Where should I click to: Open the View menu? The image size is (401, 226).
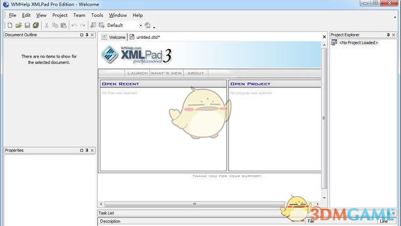(x=41, y=15)
